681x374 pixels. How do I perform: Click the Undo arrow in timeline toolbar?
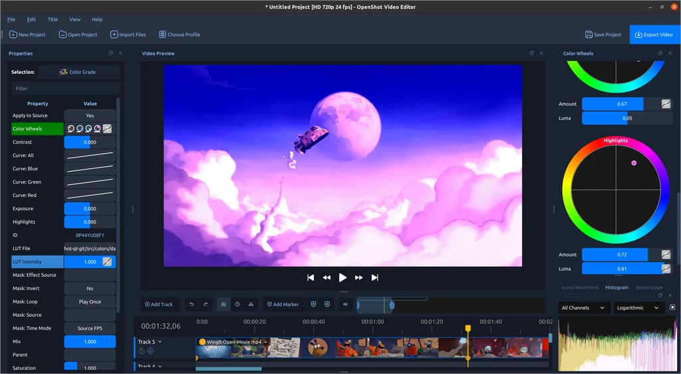pyautogui.click(x=192, y=305)
